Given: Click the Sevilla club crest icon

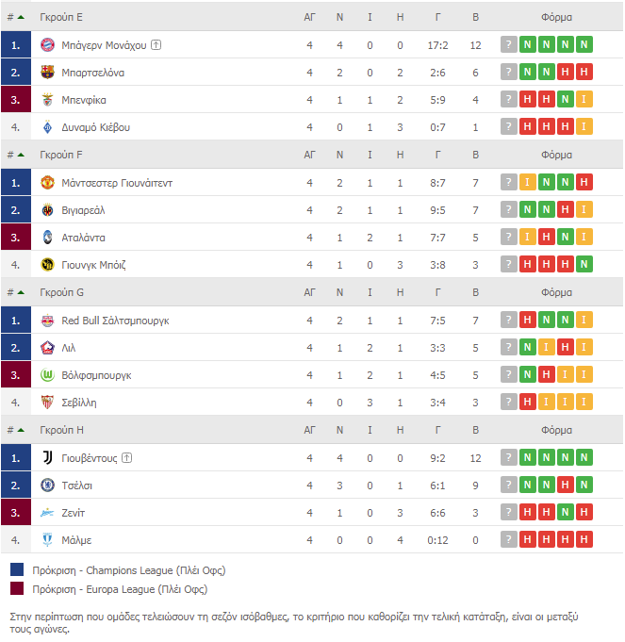Looking at the screenshot, I should (48, 403).
